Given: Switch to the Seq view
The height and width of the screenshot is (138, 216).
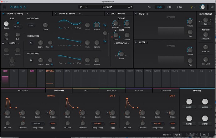Looking at the screenshot, I should click(179, 7).
